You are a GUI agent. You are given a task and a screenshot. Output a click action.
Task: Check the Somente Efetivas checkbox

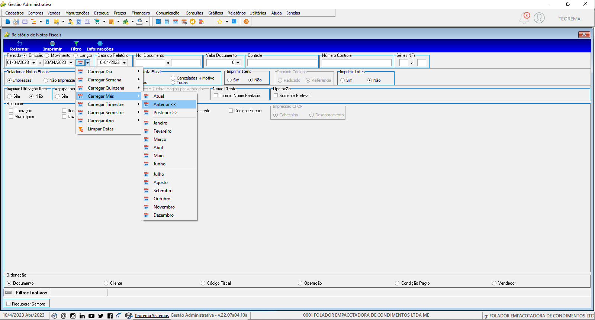[x=276, y=96]
